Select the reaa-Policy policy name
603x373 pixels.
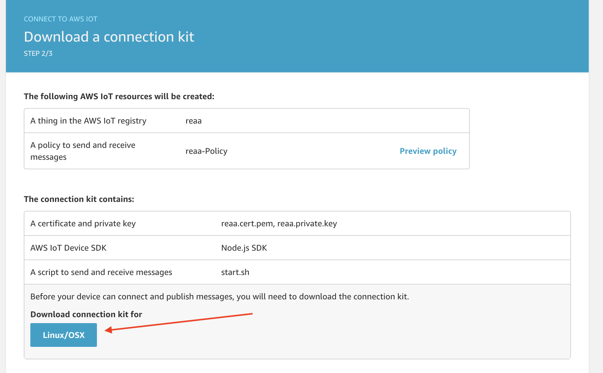tap(206, 151)
